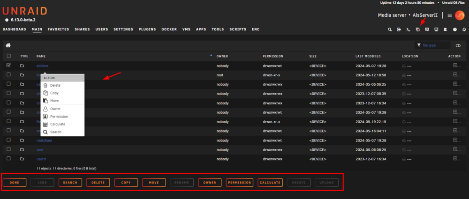
Task: Click the Unraid logo
Action: pyautogui.click(x=24, y=11)
